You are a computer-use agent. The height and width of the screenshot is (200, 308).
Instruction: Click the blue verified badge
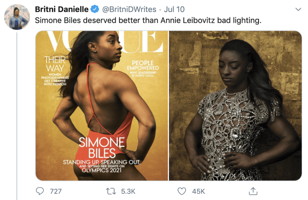point(95,9)
